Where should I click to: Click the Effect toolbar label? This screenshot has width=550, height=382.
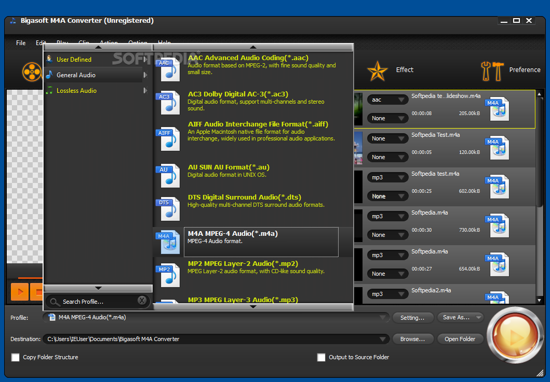405,69
